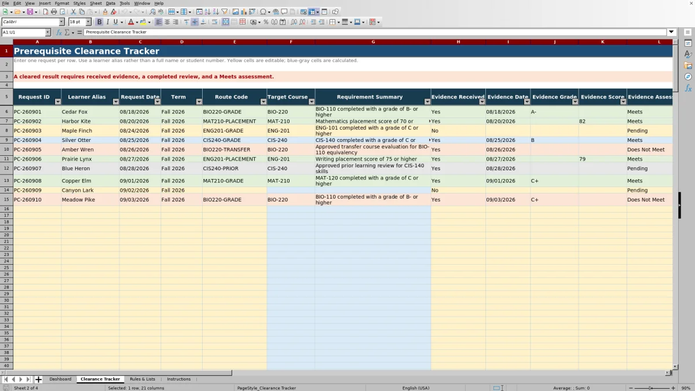Open the Tools menu
This screenshot has width=695, height=391.
point(125,3)
